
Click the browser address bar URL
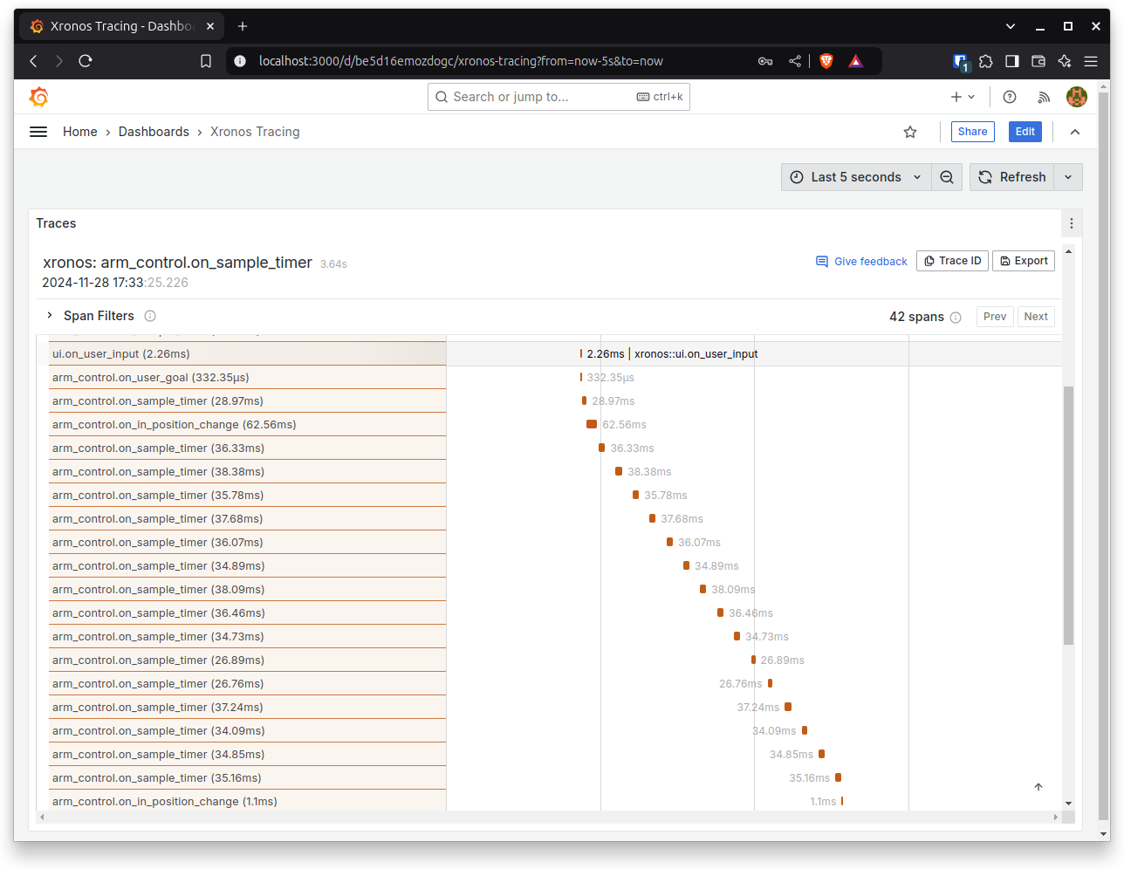(x=461, y=61)
